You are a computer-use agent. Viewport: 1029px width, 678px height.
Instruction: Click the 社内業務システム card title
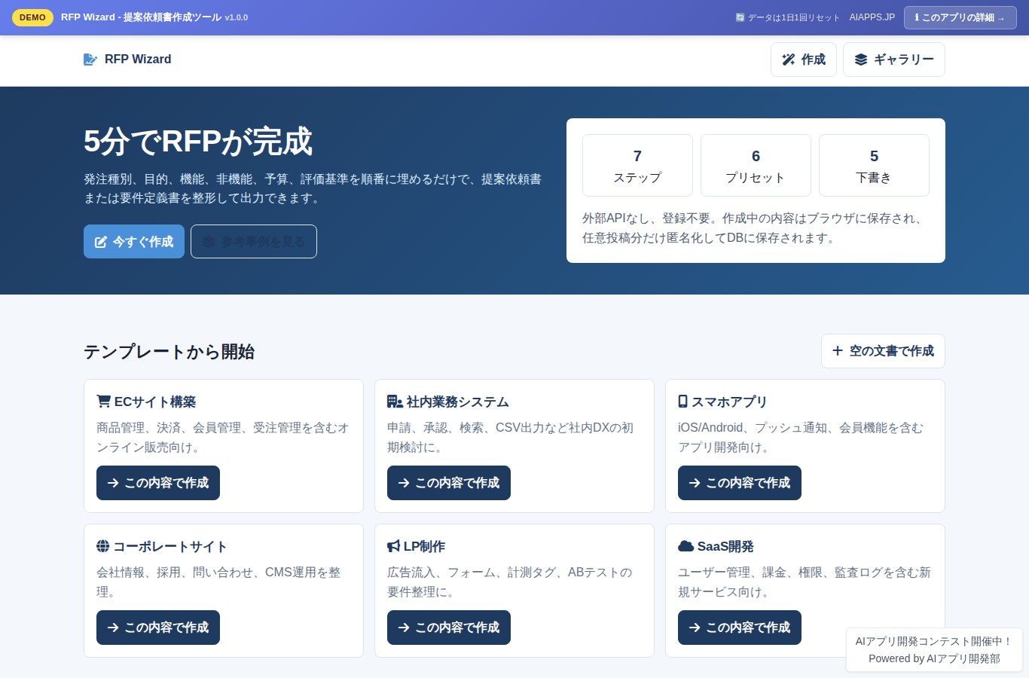click(457, 402)
